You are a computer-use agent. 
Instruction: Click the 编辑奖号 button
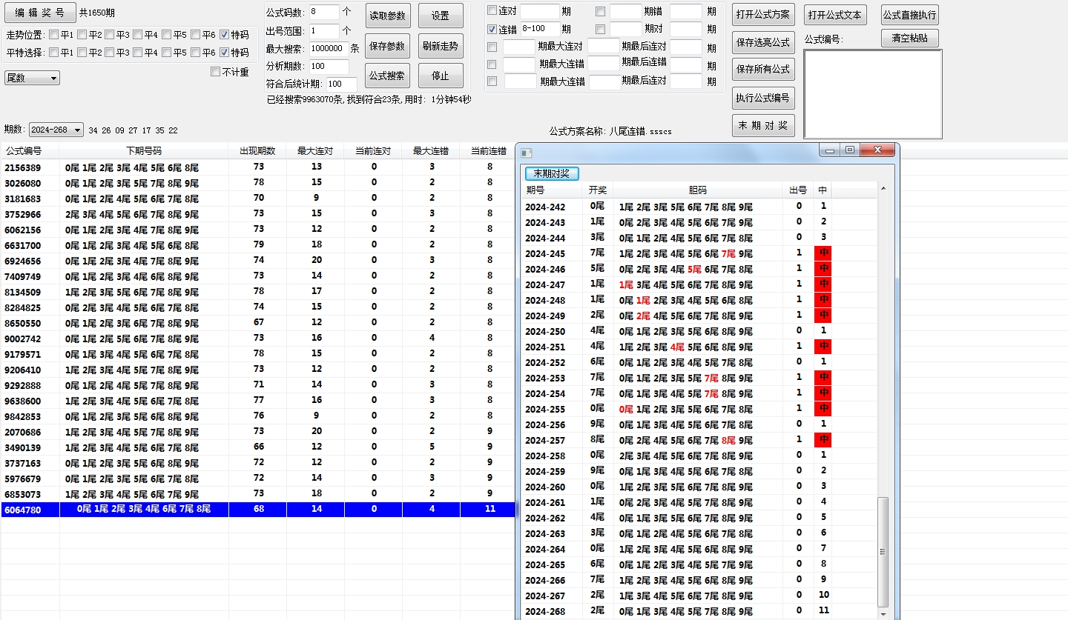(40, 13)
